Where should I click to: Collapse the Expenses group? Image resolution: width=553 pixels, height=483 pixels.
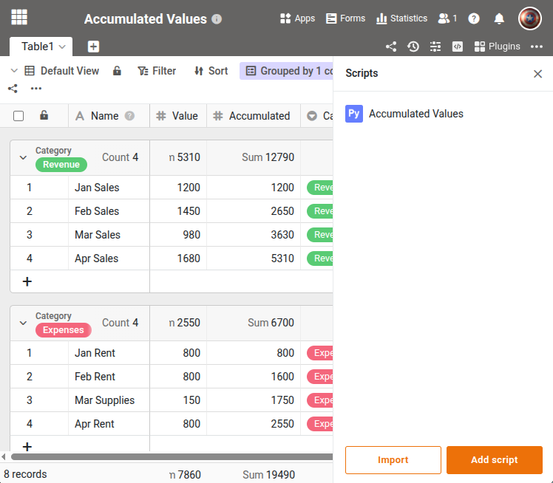[x=23, y=323]
